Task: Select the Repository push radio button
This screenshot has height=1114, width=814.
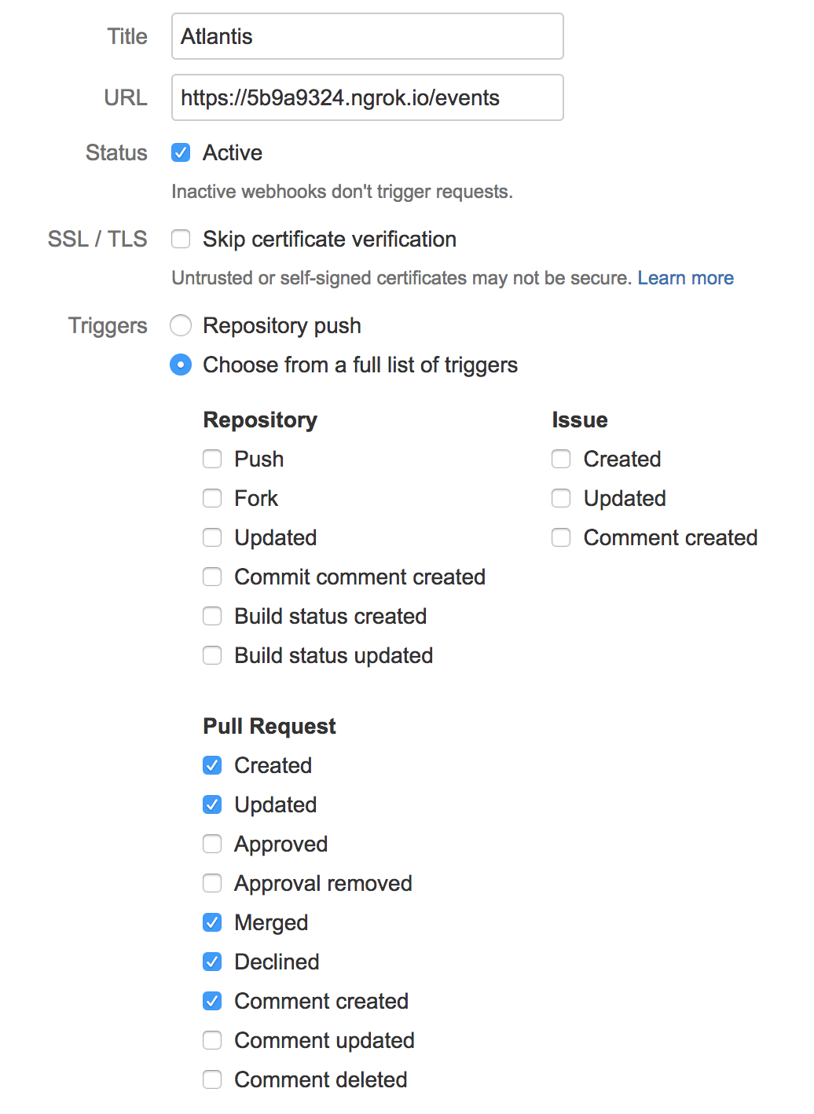Action: [181, 325]
